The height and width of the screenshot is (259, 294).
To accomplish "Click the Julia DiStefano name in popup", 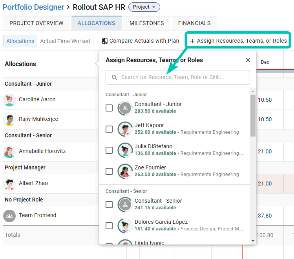I will click(153, 146).
